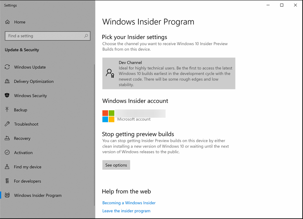303x219 pixels.
Task: Select the Microsoft account entry
Action: click(x=134, y=116)
